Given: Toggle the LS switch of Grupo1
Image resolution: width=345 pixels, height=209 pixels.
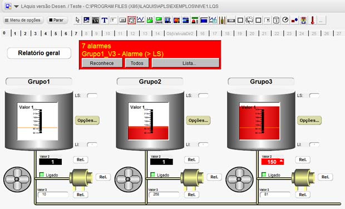Looking at the screenshot, I should click(92, 95).
